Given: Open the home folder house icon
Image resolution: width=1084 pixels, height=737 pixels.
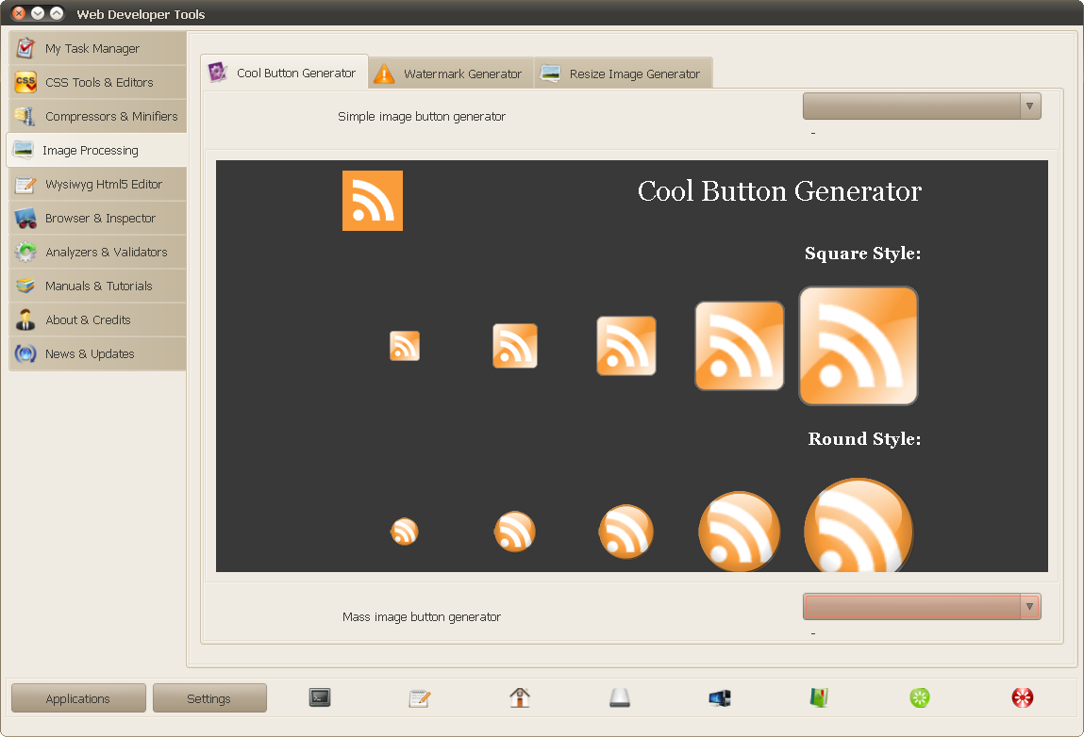Looking at the screenshot, I should pyautogui.click(x=520, y=697).
